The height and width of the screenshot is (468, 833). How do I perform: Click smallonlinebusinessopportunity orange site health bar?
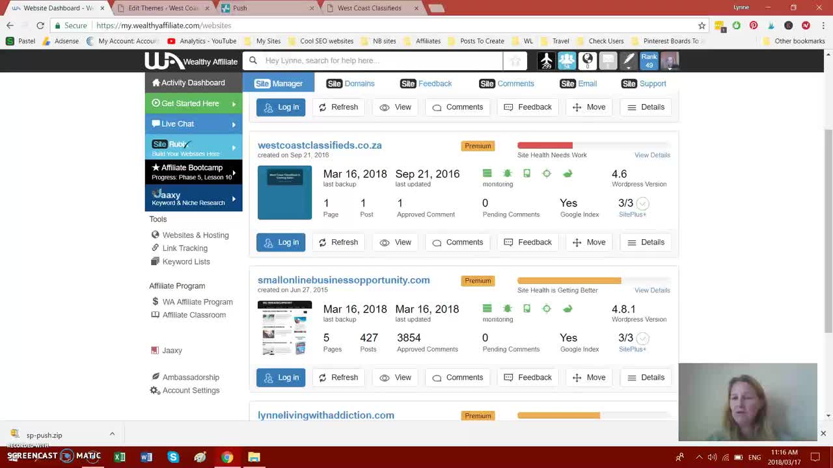569,280
